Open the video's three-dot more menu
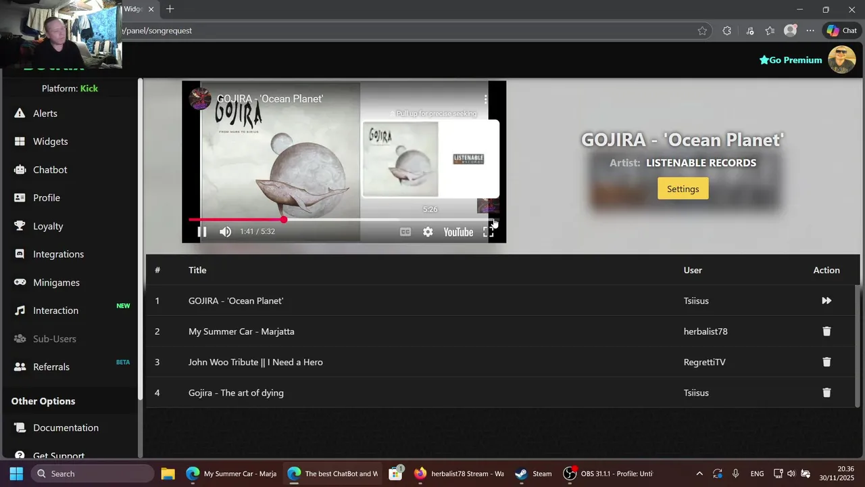 485,99
